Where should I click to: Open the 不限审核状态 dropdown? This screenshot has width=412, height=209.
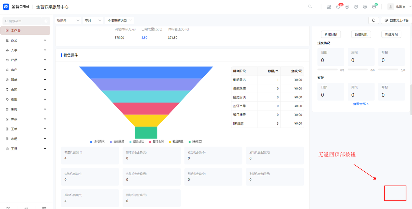119,20
